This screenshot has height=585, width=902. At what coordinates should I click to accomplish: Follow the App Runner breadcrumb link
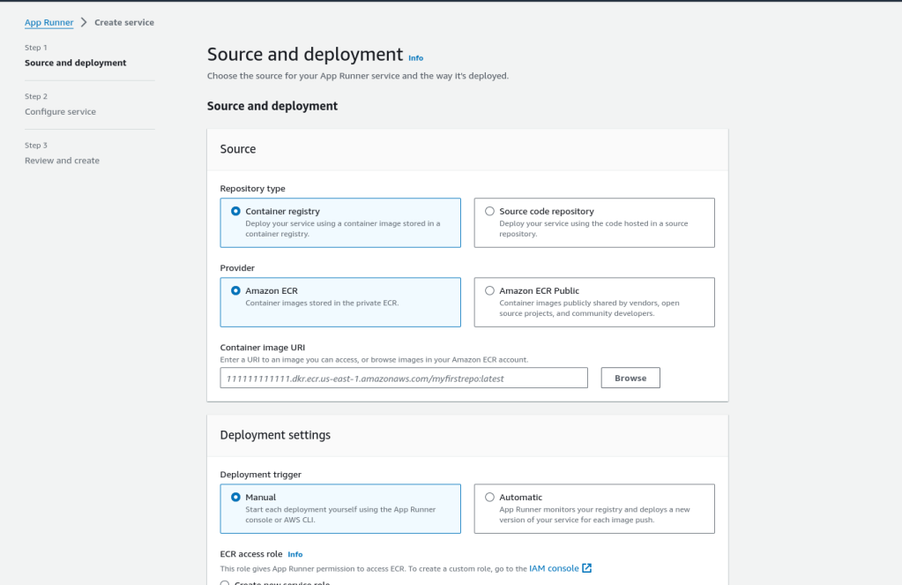(x=48, y=22)
